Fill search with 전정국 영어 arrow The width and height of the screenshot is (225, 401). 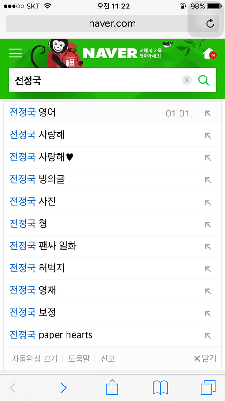[208, 114]
